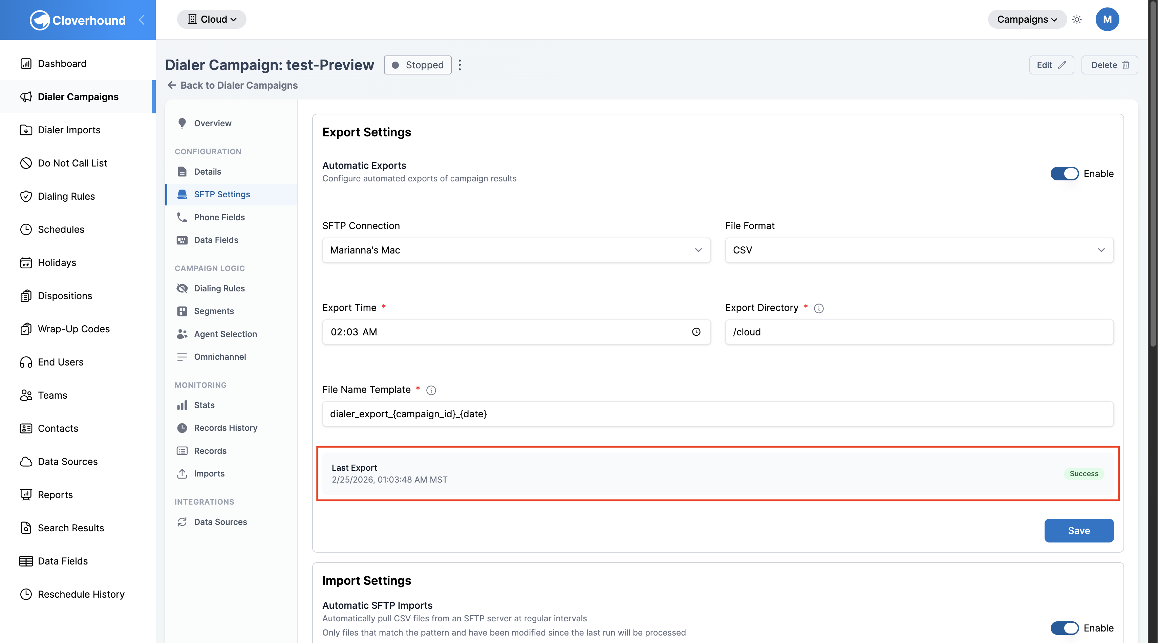1158x643 pixels.
Task: Open the File Format CSV dropdown
Action: point(919,250)
